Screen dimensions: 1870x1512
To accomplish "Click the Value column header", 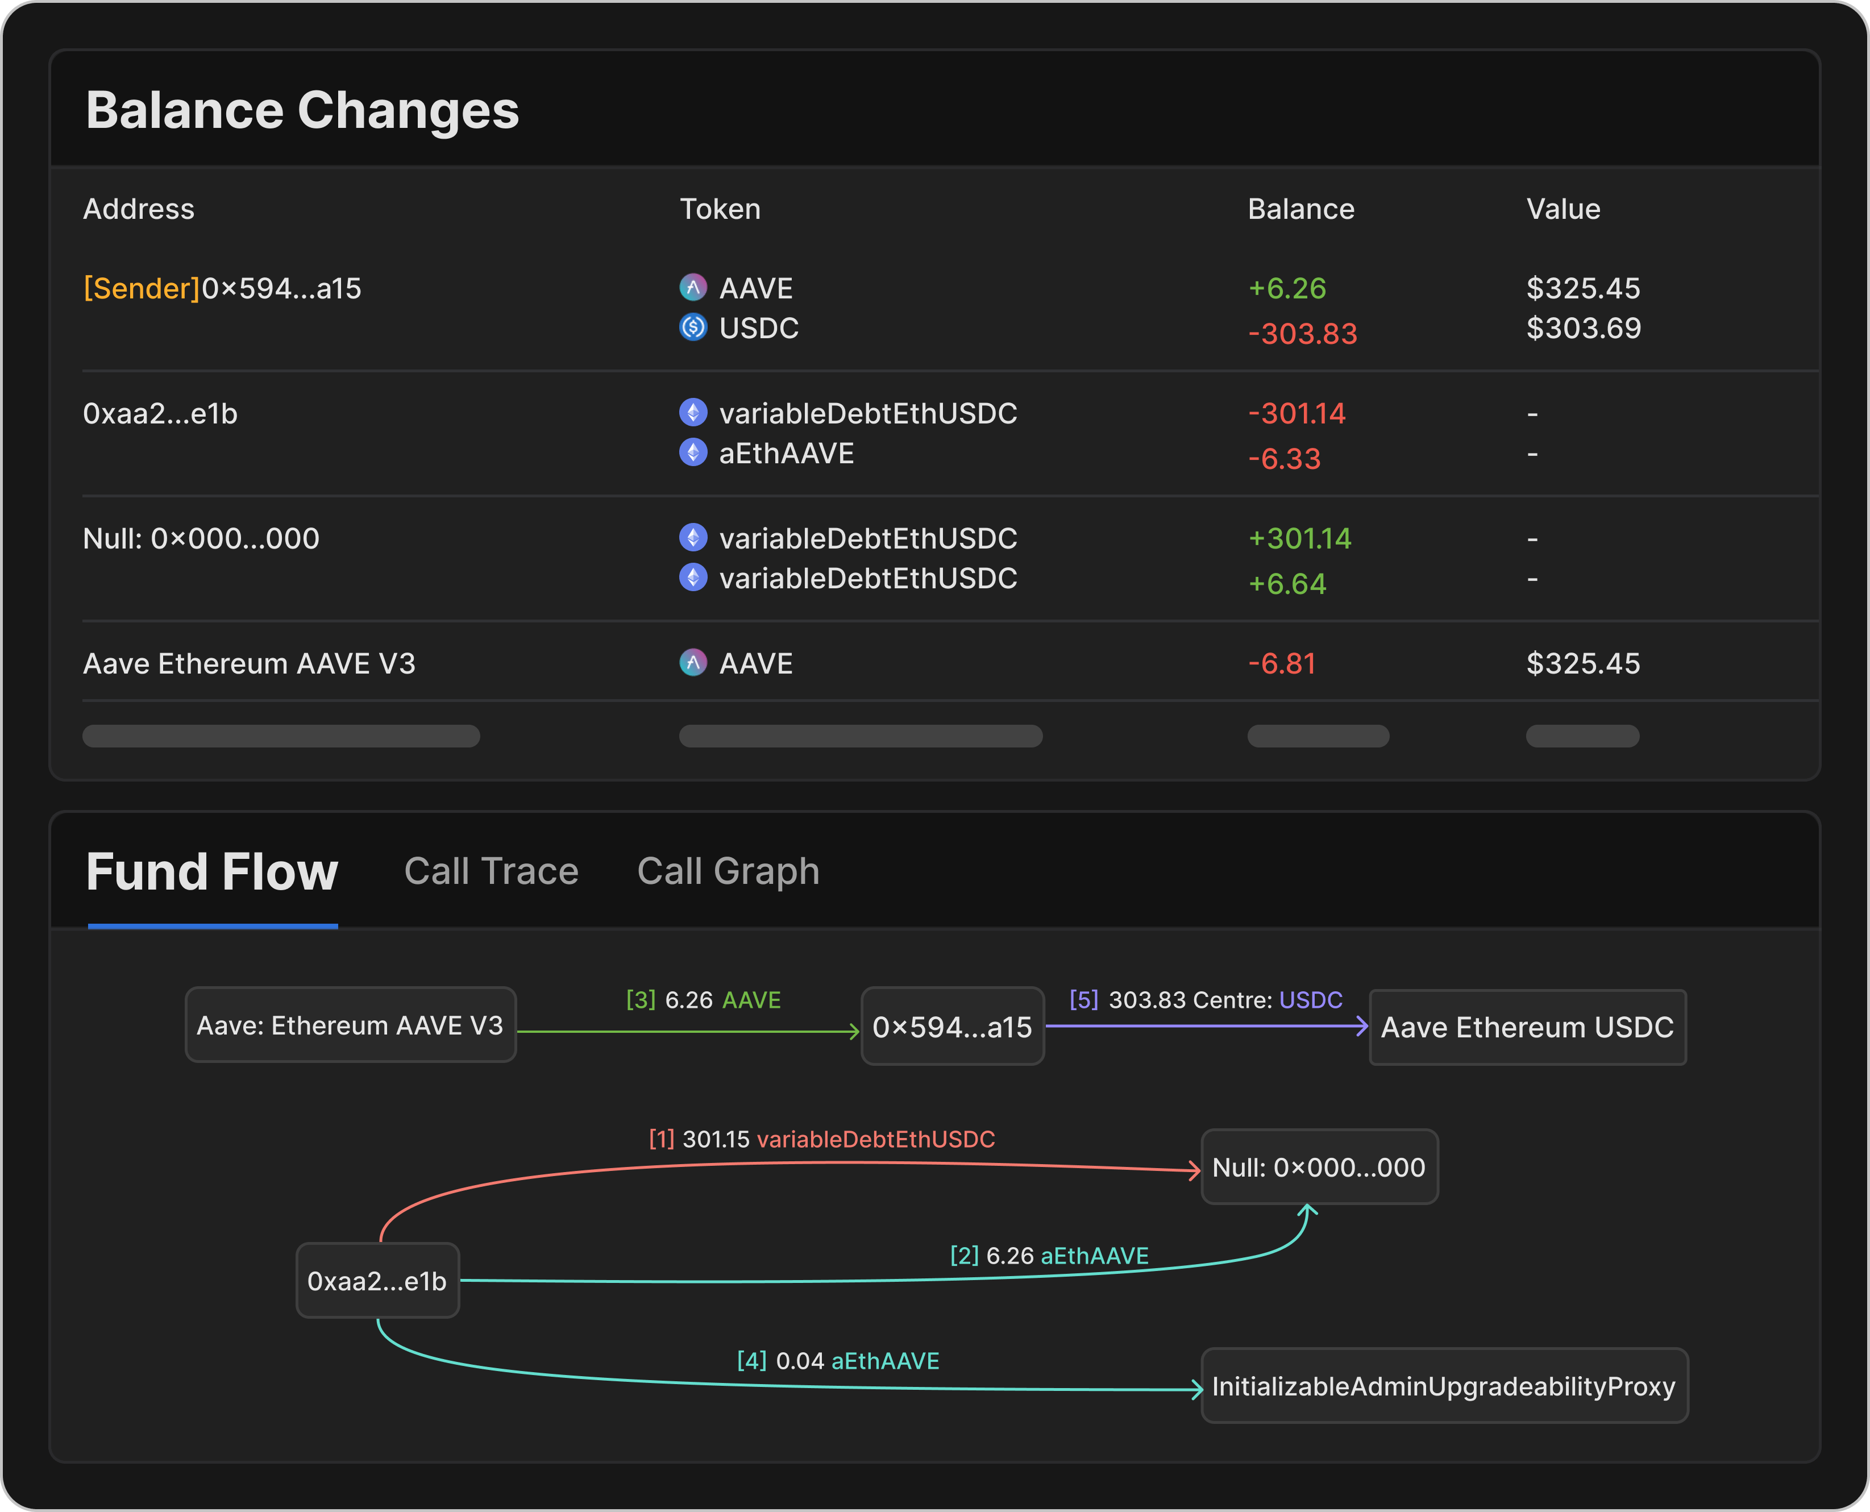I will coord(1564,209).
